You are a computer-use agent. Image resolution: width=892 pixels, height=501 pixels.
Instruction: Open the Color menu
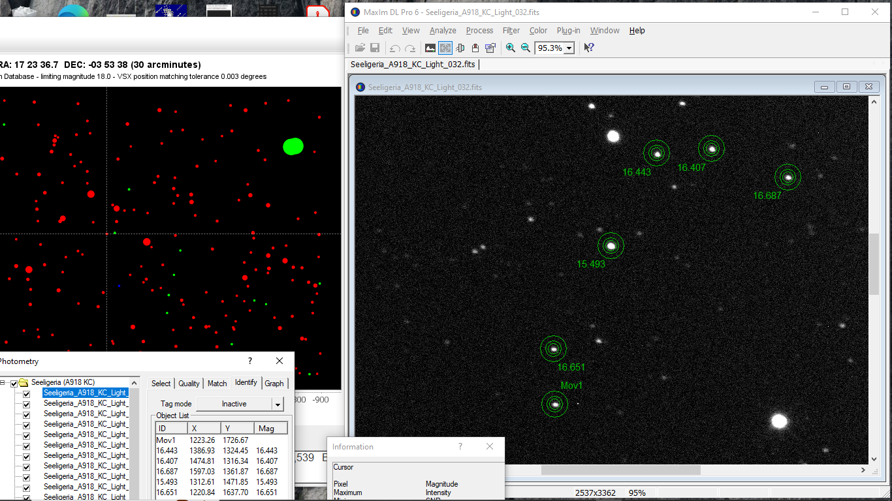538,31
